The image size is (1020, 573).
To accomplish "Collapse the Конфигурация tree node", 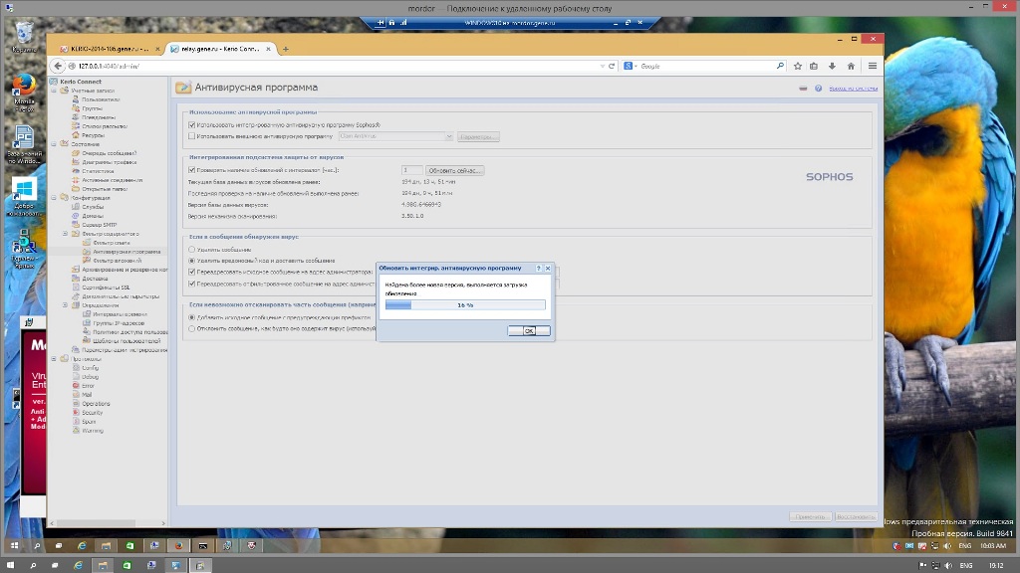I will point(54,198).
